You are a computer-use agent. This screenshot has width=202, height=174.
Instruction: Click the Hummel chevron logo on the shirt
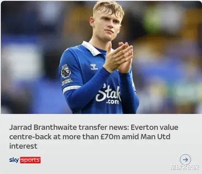pyautogui.click(x=94, y=67)
